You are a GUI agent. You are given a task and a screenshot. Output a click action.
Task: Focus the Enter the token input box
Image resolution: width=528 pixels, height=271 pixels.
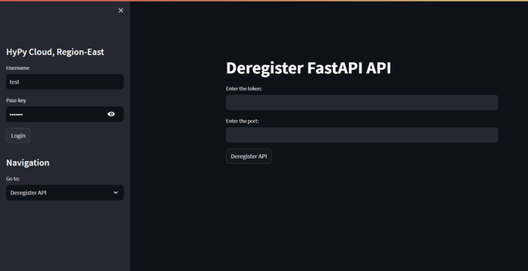click(362, 102)
